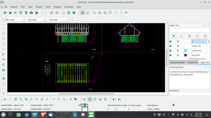The height and width of the screenshot is (118, 211).
Task: Open the Widgets menu
Action: coord(57,7)
